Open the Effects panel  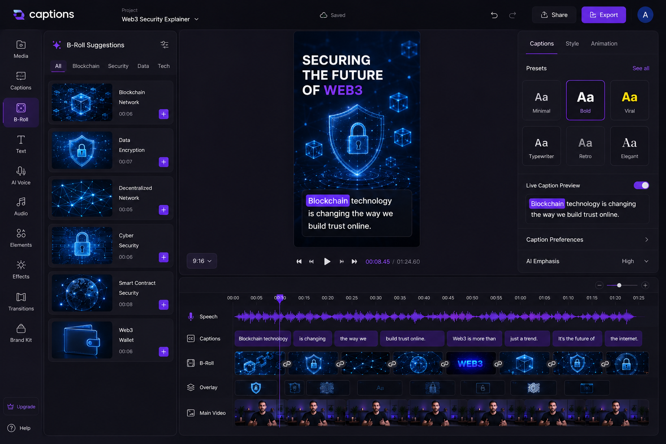21,270
